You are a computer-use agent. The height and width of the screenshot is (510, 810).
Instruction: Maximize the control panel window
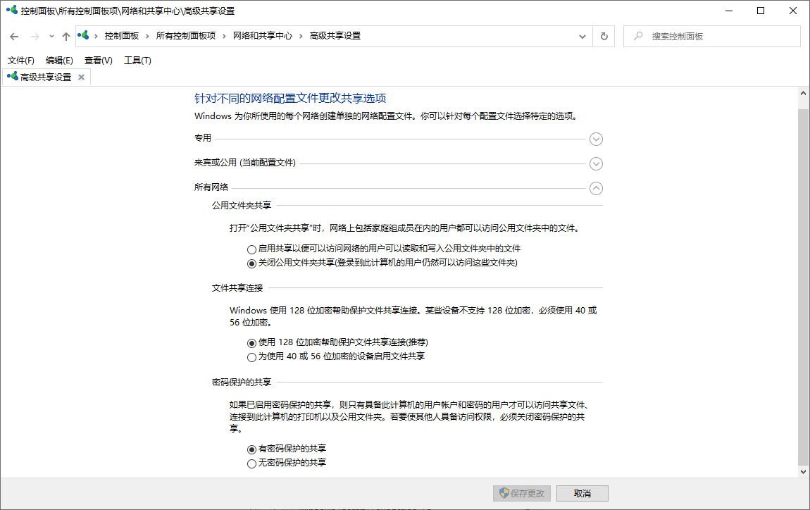[x=761, y=11]
